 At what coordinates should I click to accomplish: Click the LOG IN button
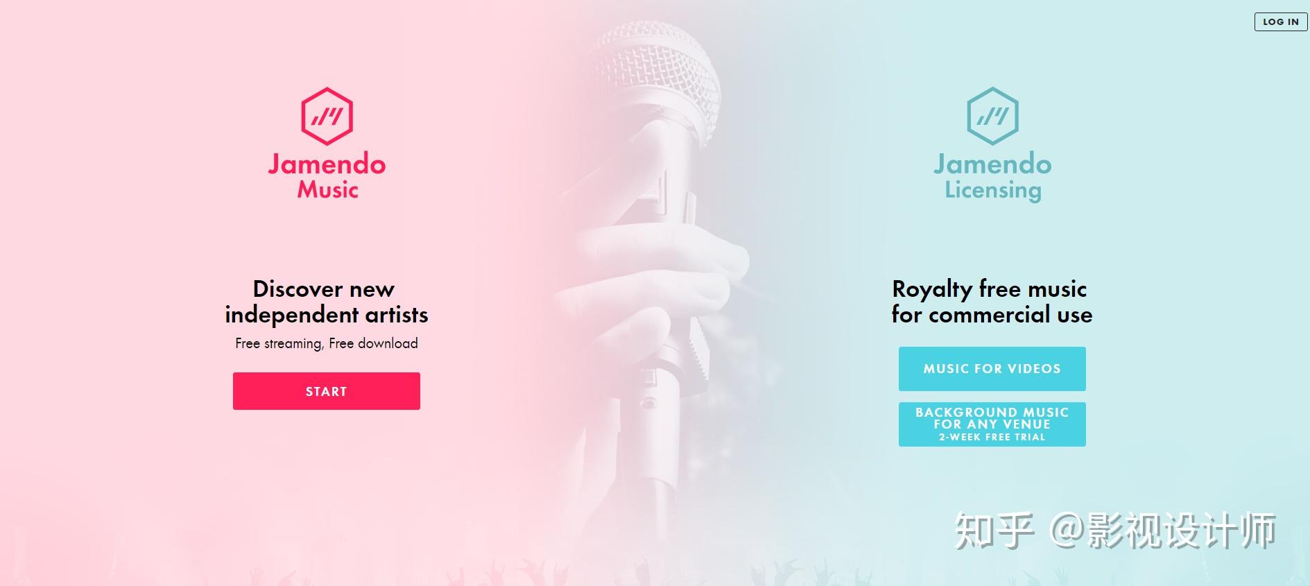point(1281,21)
